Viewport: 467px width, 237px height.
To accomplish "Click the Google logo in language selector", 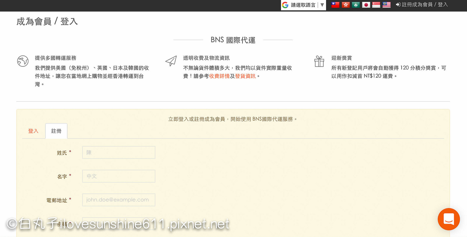I will (x=285, y=5).
